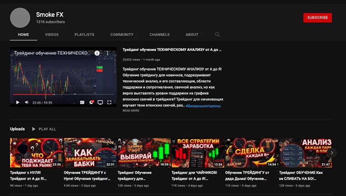
Task: Play the featured video
Action: point(18,102)
